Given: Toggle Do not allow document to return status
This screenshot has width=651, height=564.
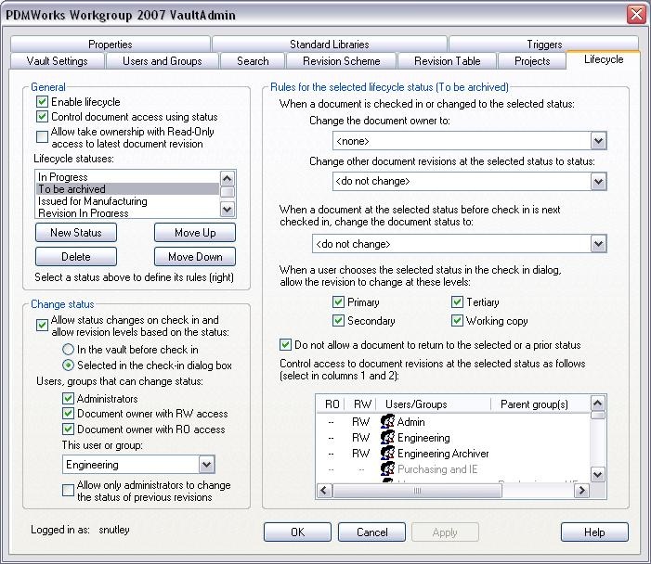Looking at the screenshot, I should coord(285,345).
